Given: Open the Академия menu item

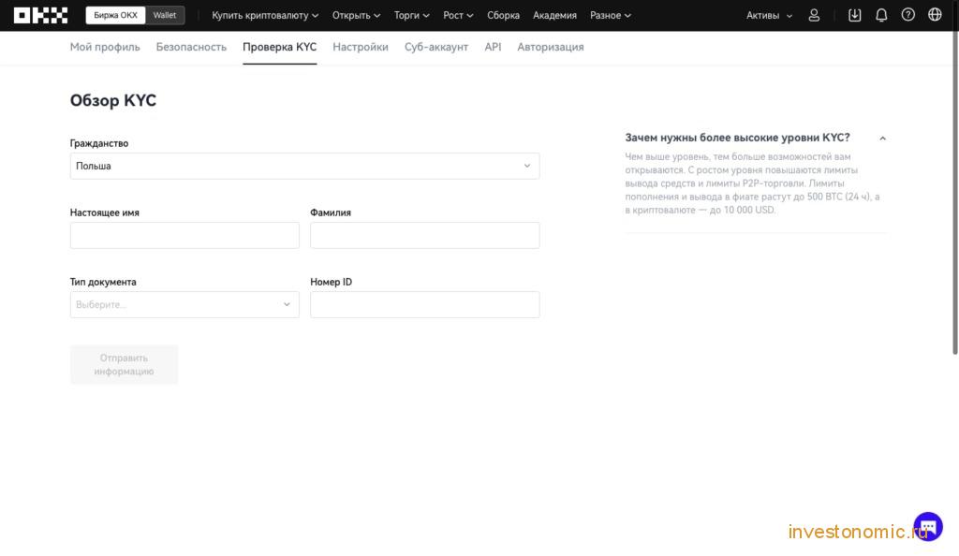Looking at the screenshot, I should (x=554, y=15).
